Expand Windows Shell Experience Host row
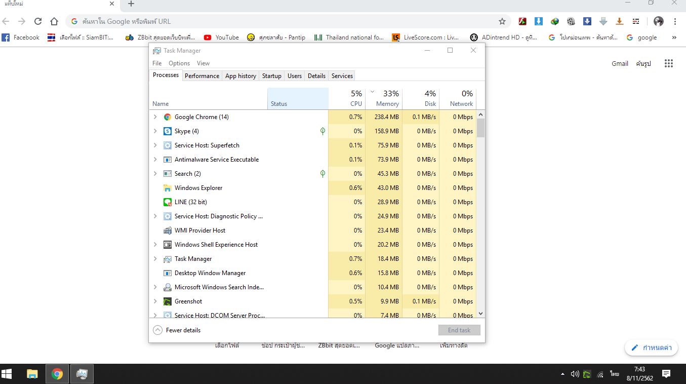Image resolution: width=686 pixels, height=384 pixels. [155, 245]
